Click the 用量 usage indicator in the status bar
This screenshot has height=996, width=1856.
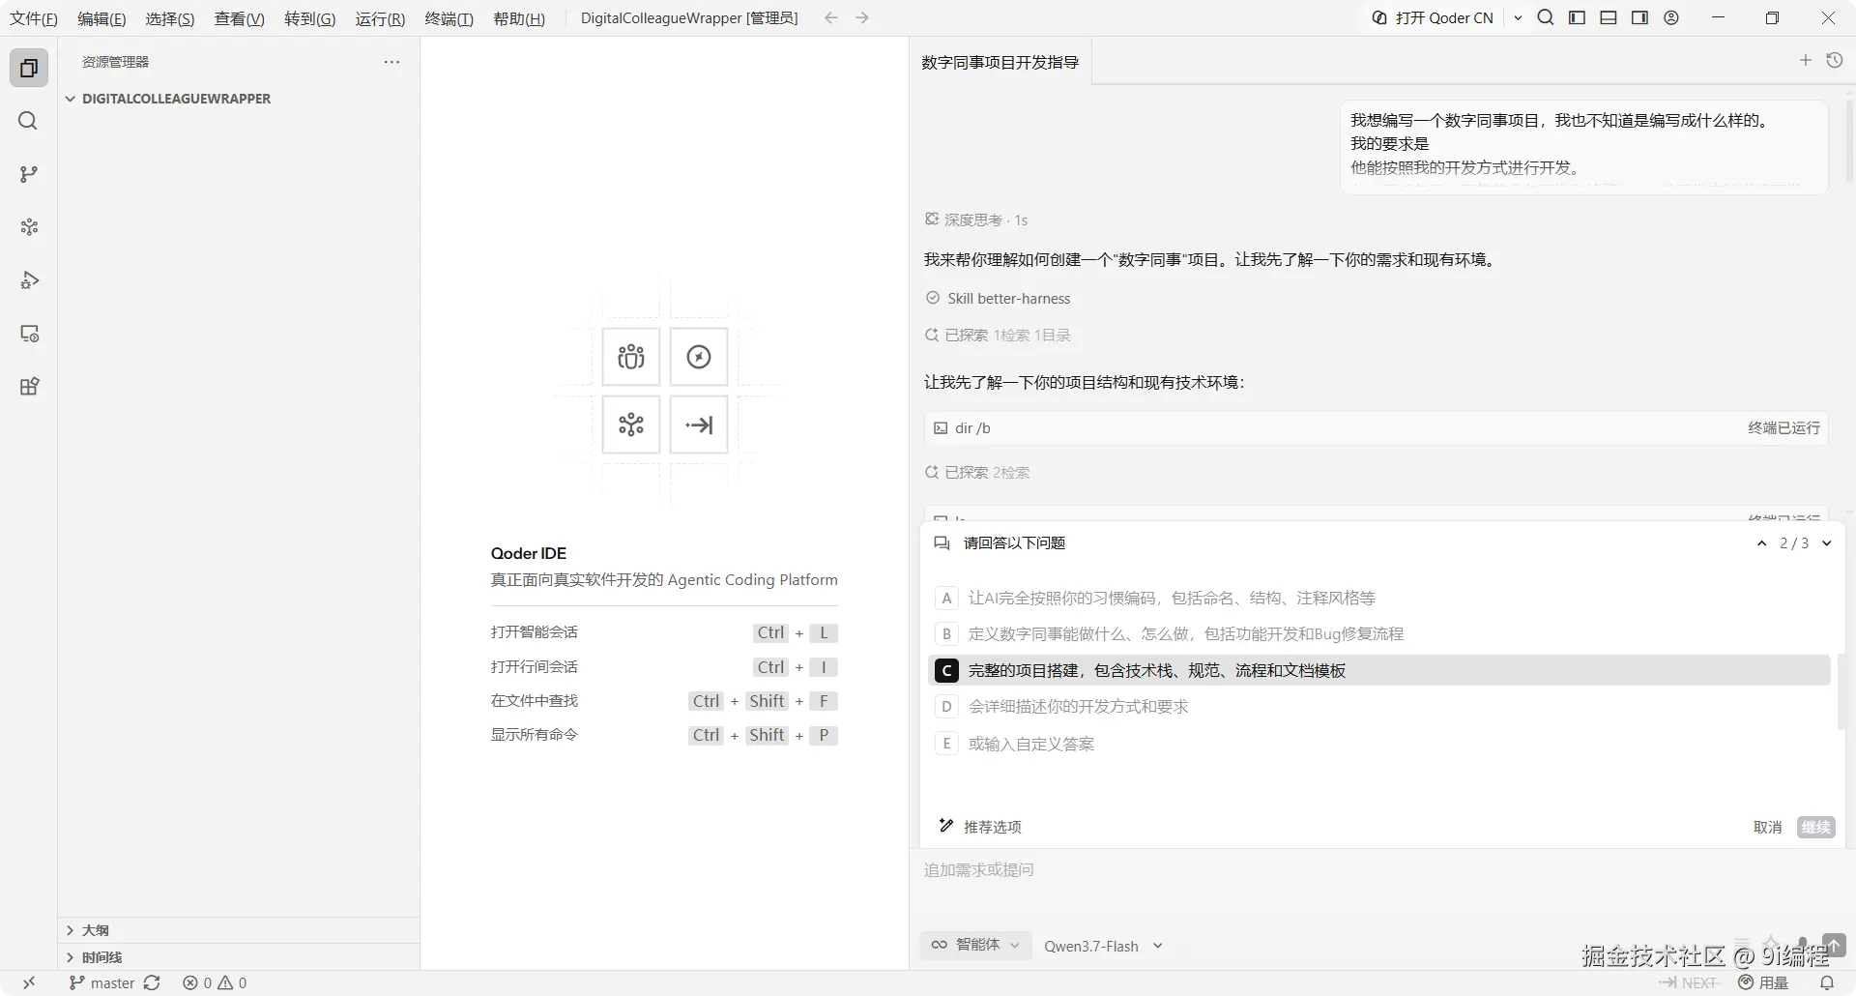tap(1764, 982)
